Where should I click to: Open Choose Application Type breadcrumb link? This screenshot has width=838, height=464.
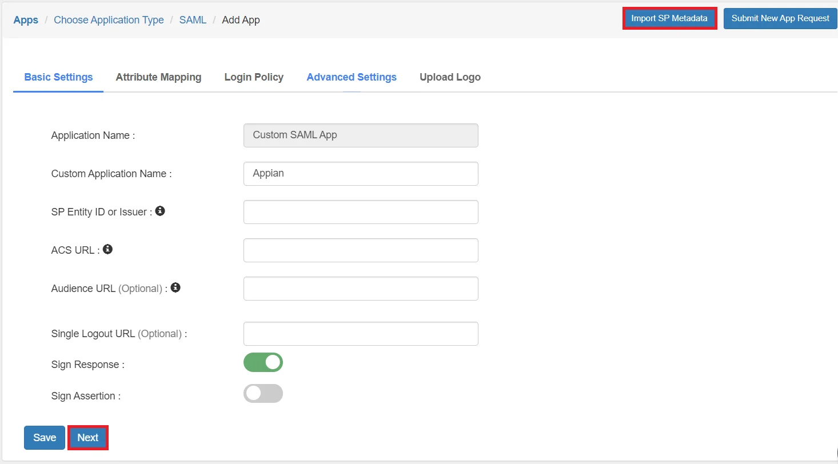click(x=109, y=20)
